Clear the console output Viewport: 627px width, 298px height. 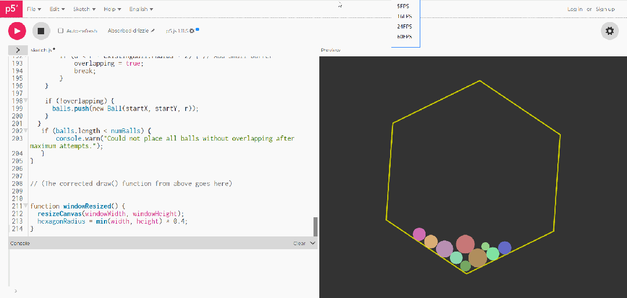click(x=299, y=243)
